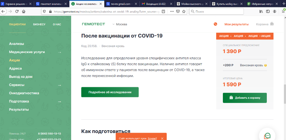Expand the Подготовка sidebar submenu
Screen dimensions: 286x140
59,101
